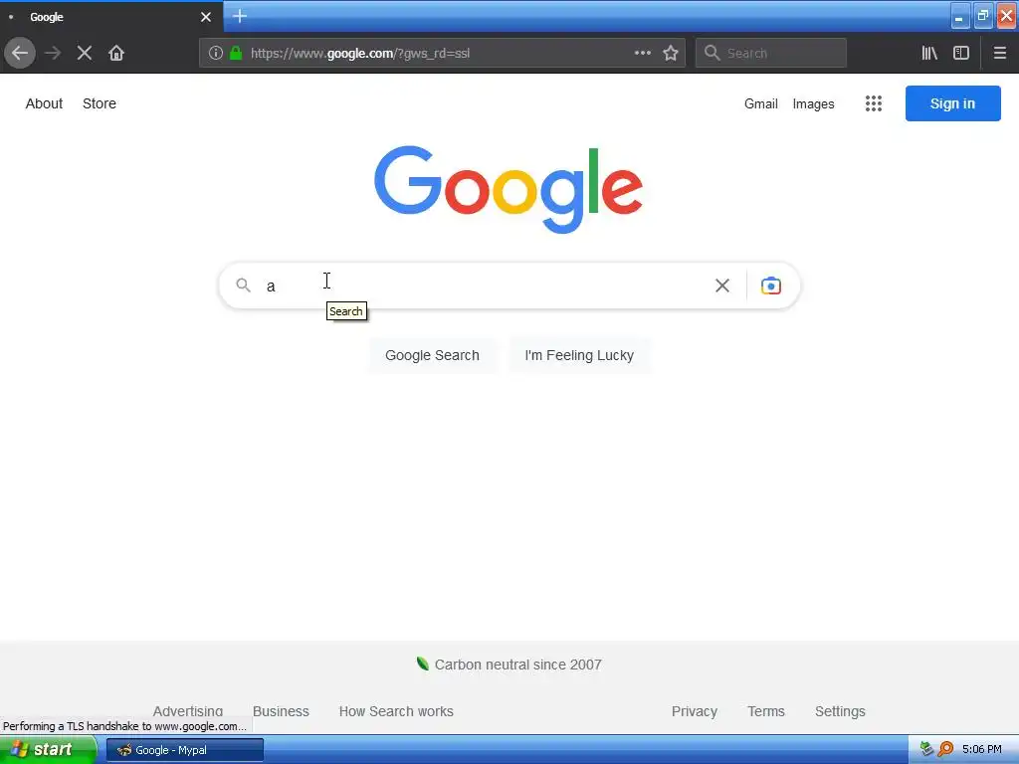This screenshot has height=764, width=1019.
Task: Click the Sign in button
Action: coord(952,103)
